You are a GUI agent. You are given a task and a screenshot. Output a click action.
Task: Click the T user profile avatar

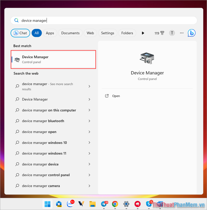[x=172, y=33]
